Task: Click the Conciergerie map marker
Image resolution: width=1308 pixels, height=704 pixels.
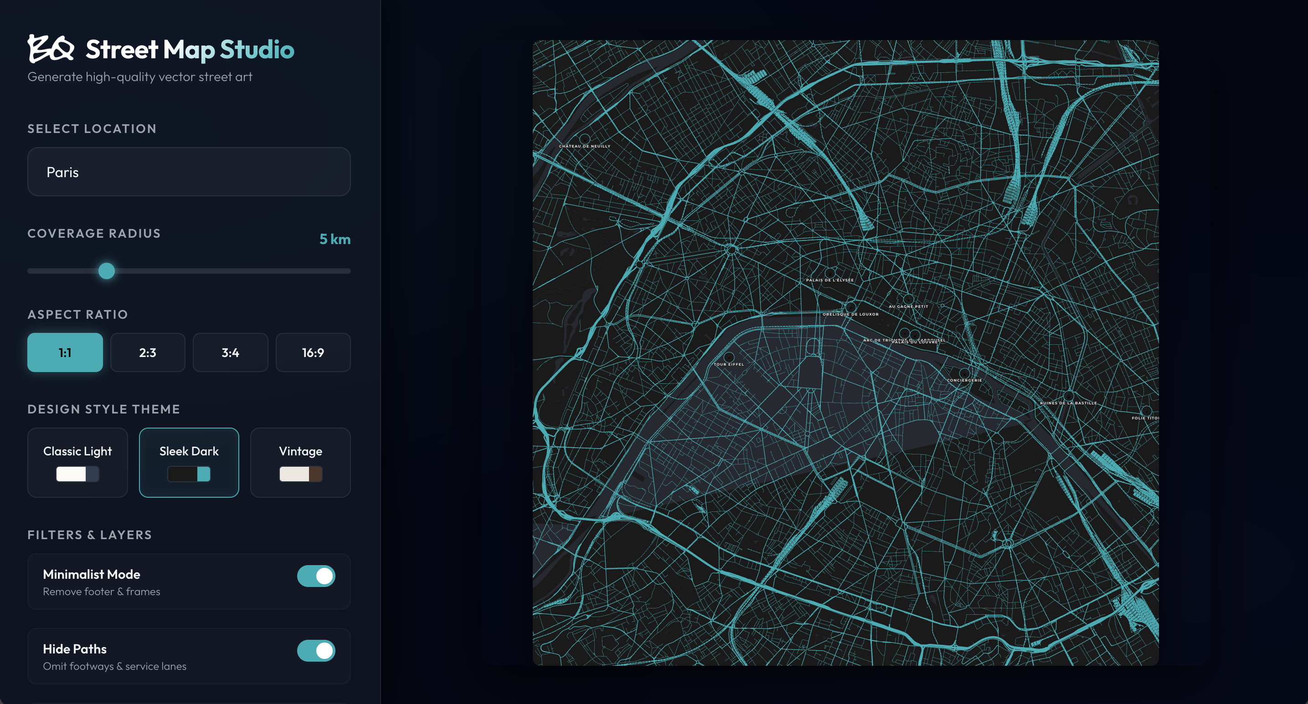Action: tap(964, 373)
